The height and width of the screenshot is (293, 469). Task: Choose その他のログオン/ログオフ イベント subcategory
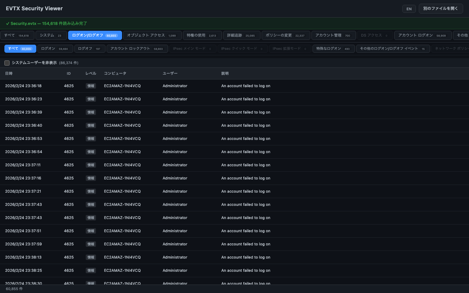393,49
